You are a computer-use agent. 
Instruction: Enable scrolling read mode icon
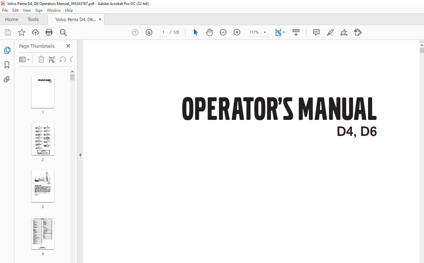[296, 32]
